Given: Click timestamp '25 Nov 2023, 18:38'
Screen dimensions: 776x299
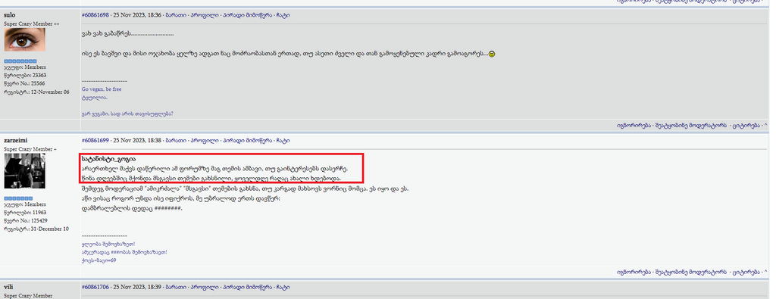Looking at the screenshot, I should pos(137,141).
